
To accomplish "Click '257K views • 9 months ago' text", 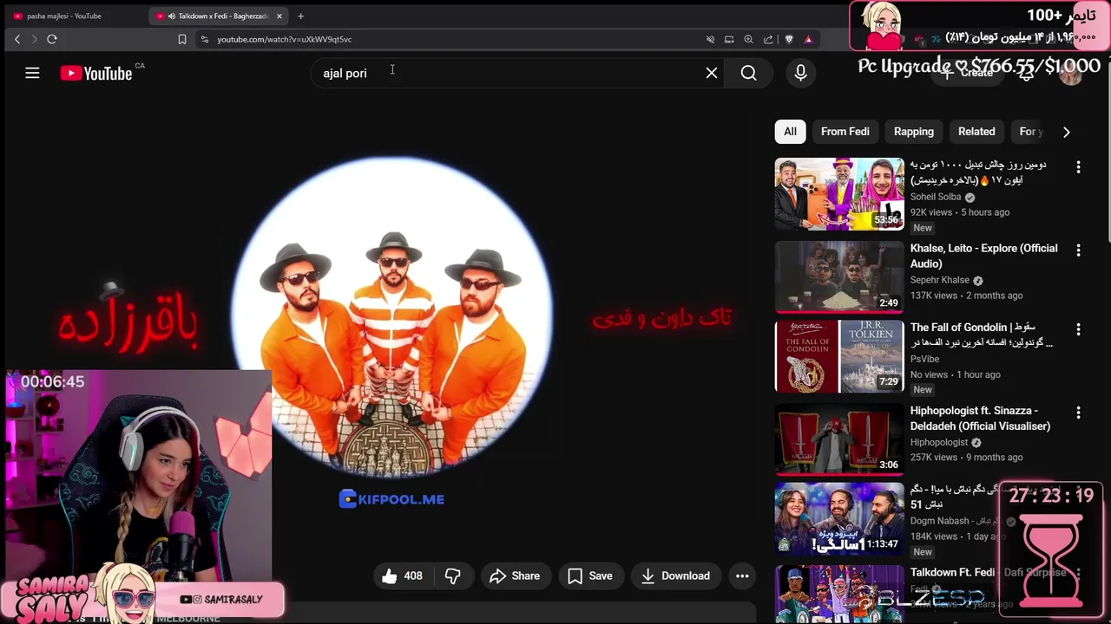I will pos(966,458).
